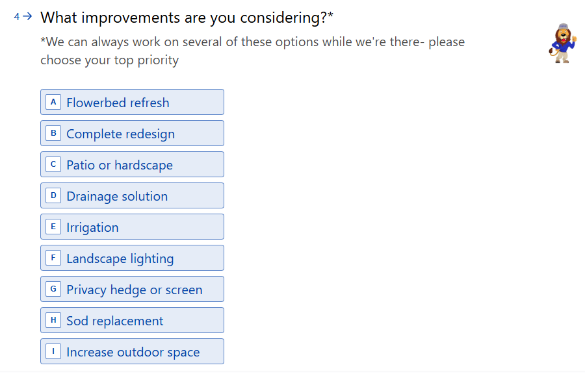Choose the Irrigation improvement

[132, 227]
